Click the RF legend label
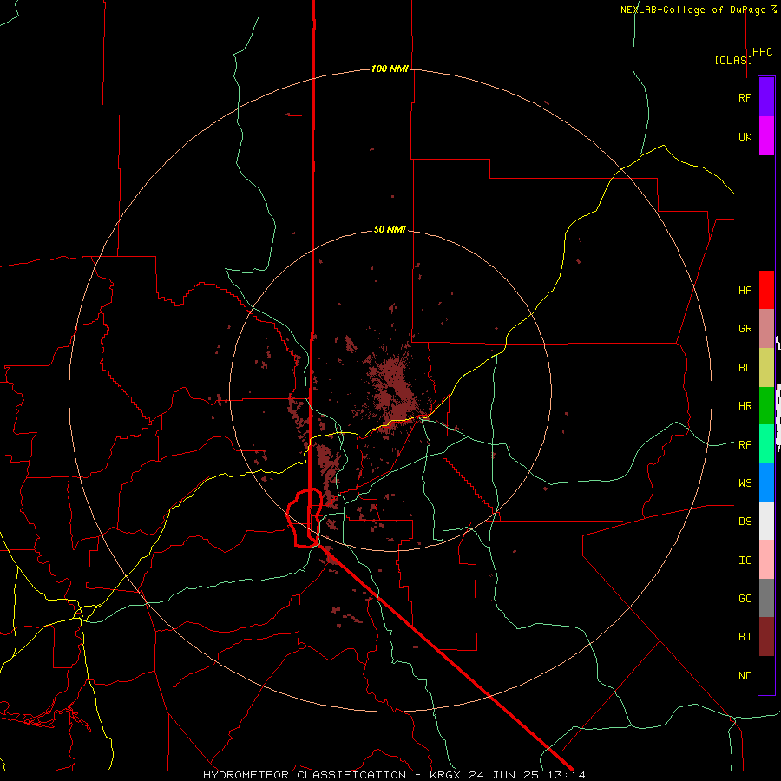Viewport: 781px width, 781px height. pyautogui.click(x=745, y=97)
